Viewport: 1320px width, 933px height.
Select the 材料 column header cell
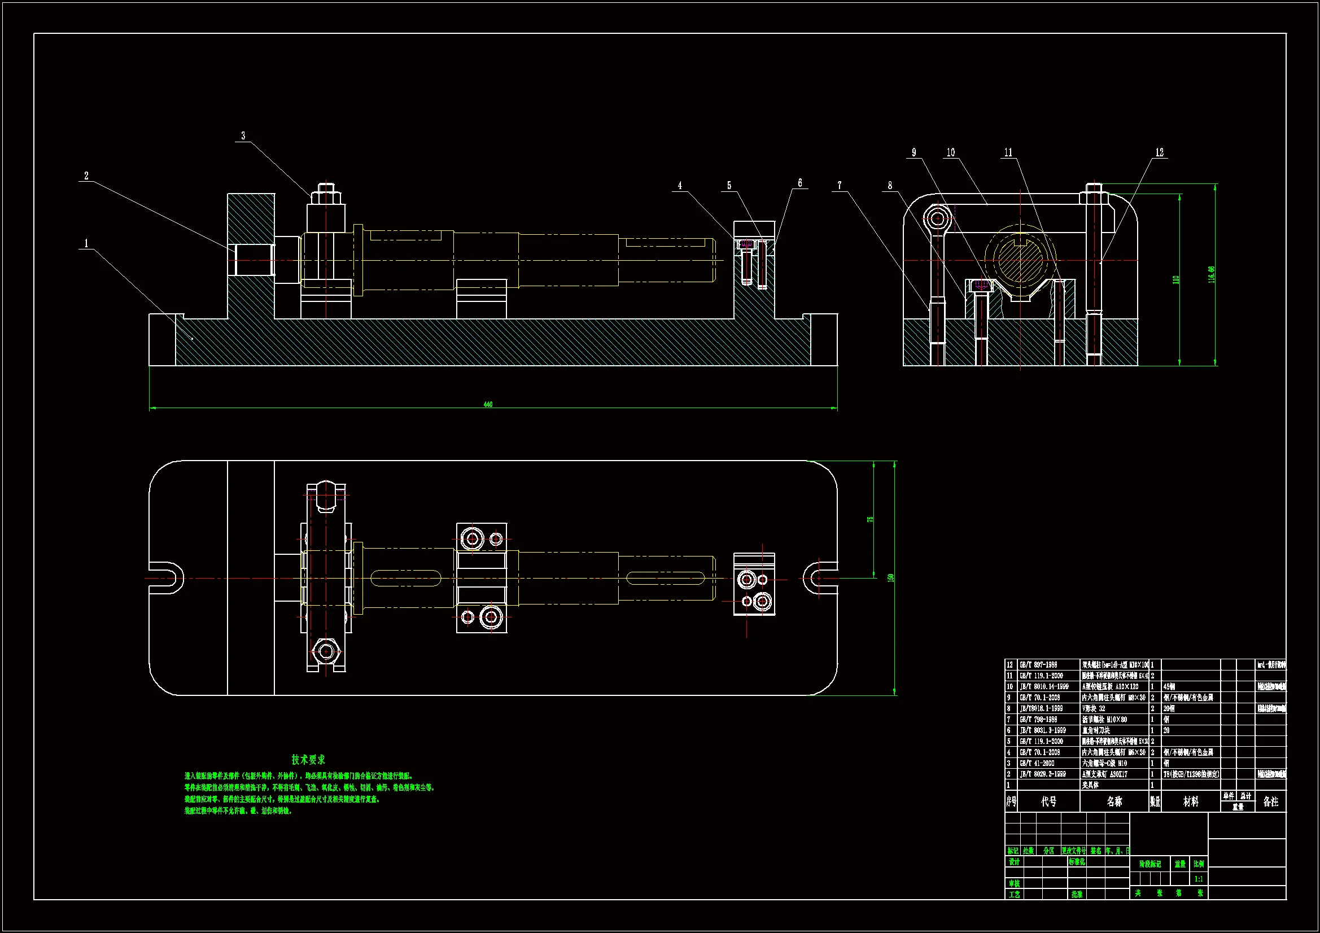click(x=1191, y=801)
